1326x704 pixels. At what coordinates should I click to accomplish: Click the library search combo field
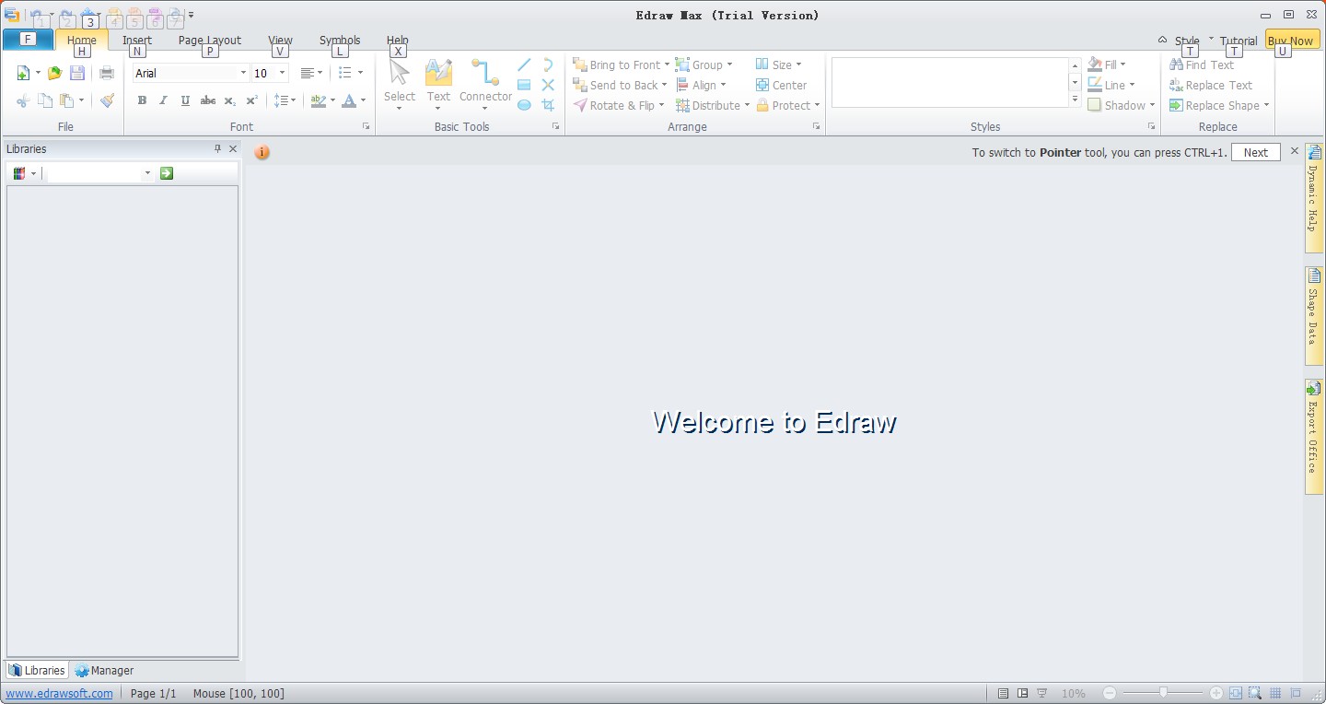(99, 173)
